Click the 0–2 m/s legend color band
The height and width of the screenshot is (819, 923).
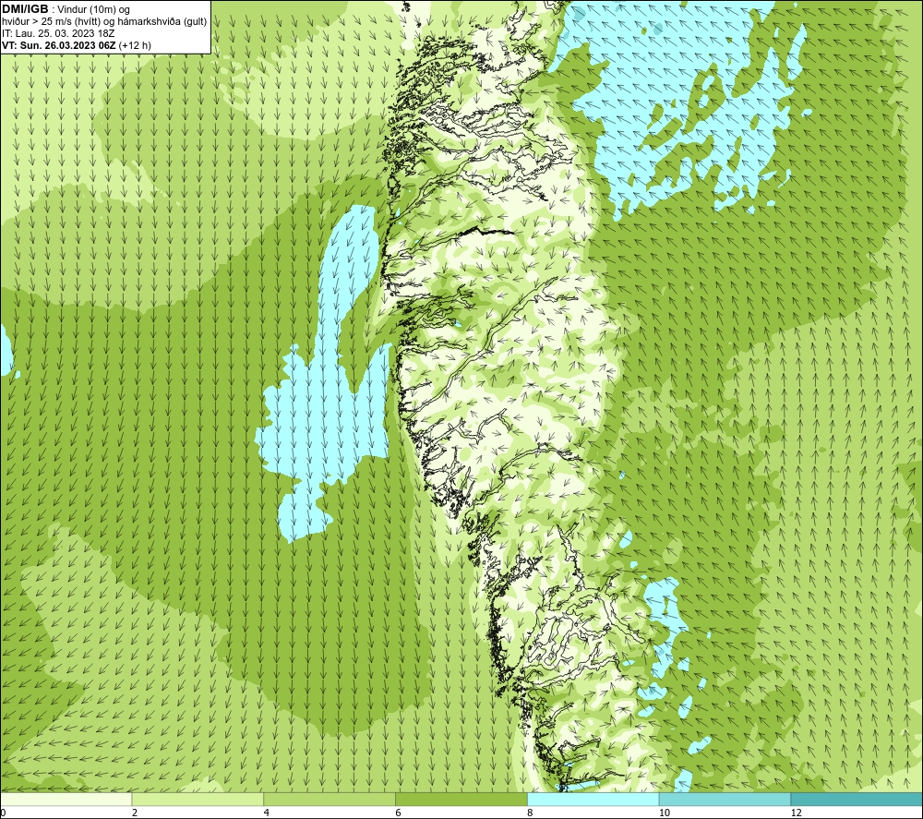(x=66, y=799)
